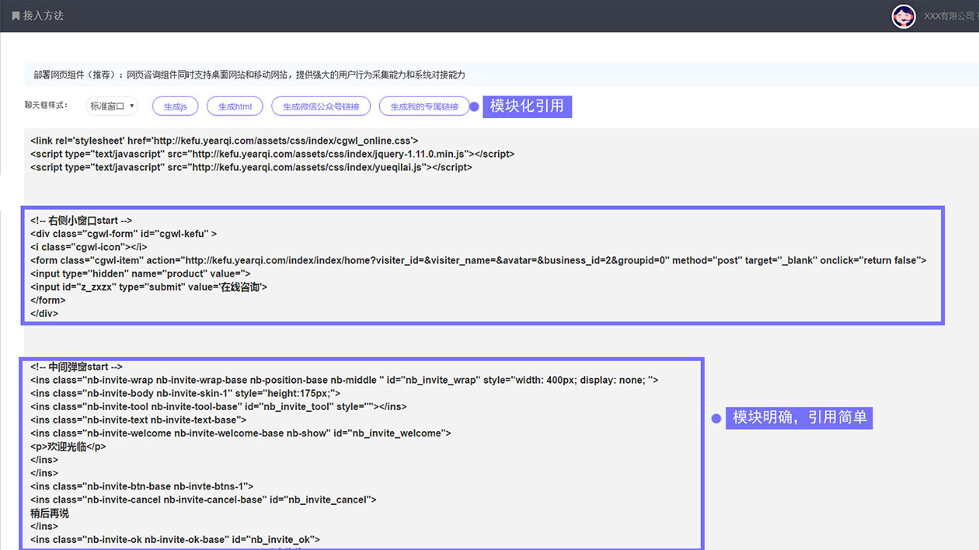Click the script line loading jquery-1.11.0.min.js

(272, 154)
